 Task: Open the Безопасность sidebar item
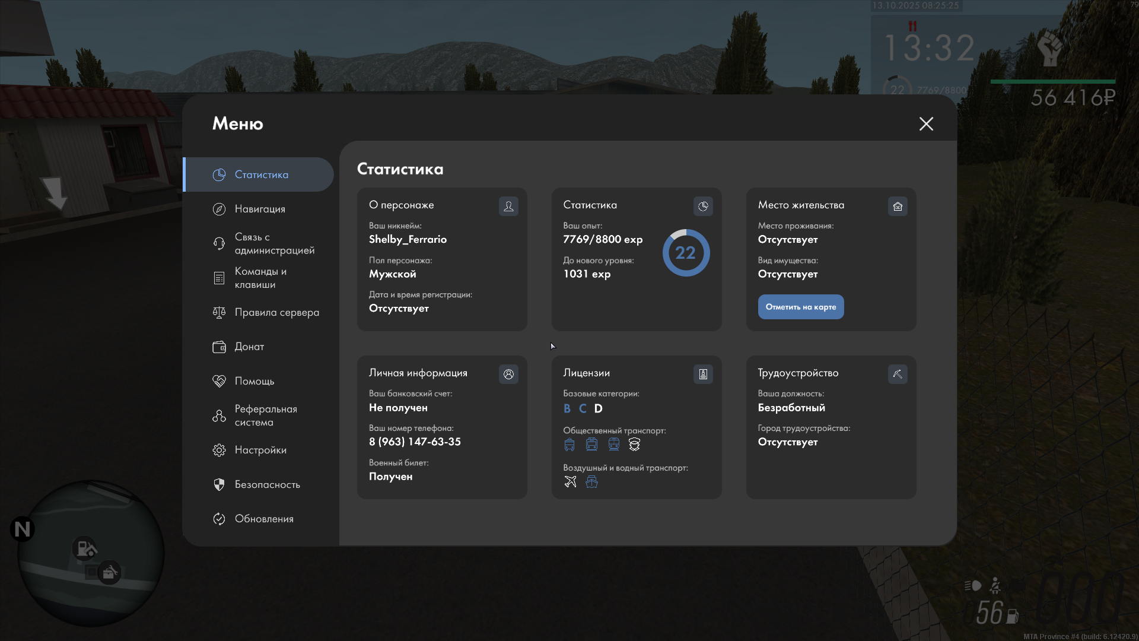click(267, 484)
